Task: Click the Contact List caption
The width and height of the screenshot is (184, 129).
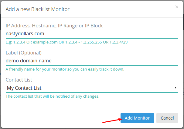Action: coord(19,80)
